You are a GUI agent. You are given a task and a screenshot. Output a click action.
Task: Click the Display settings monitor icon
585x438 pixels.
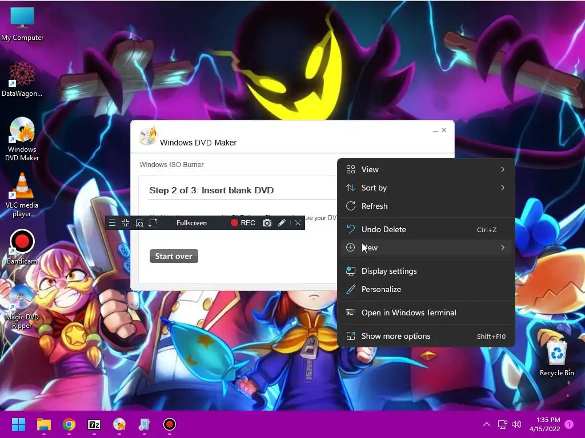pos(351,271)
